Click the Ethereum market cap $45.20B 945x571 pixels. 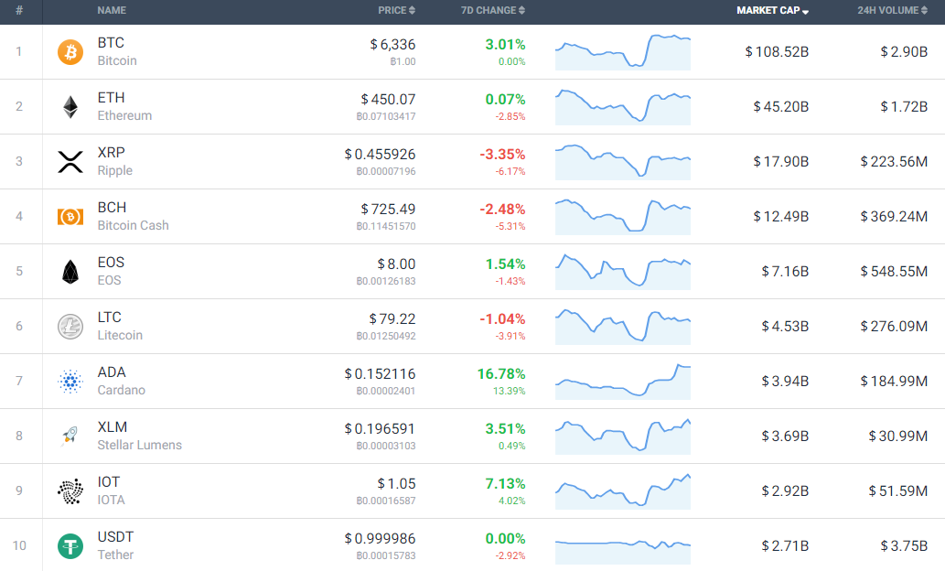point(781,107)
